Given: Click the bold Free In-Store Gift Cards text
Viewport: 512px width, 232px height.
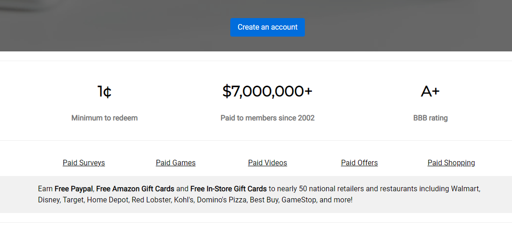Looking at the screenshot, I should (x=228, y=188).
